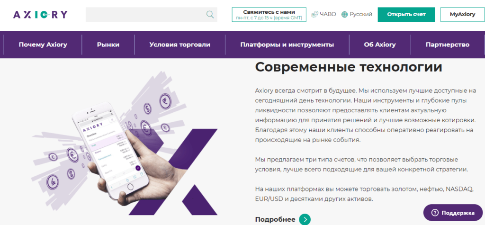
Task: Follow the Подробнее link
Action: tap(275, 219)
